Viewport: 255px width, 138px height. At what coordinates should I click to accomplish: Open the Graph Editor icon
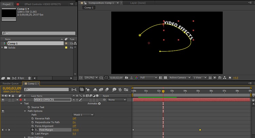point(126,90)
